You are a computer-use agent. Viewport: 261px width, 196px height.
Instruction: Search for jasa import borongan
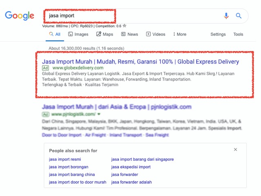(x=69, y=167)
